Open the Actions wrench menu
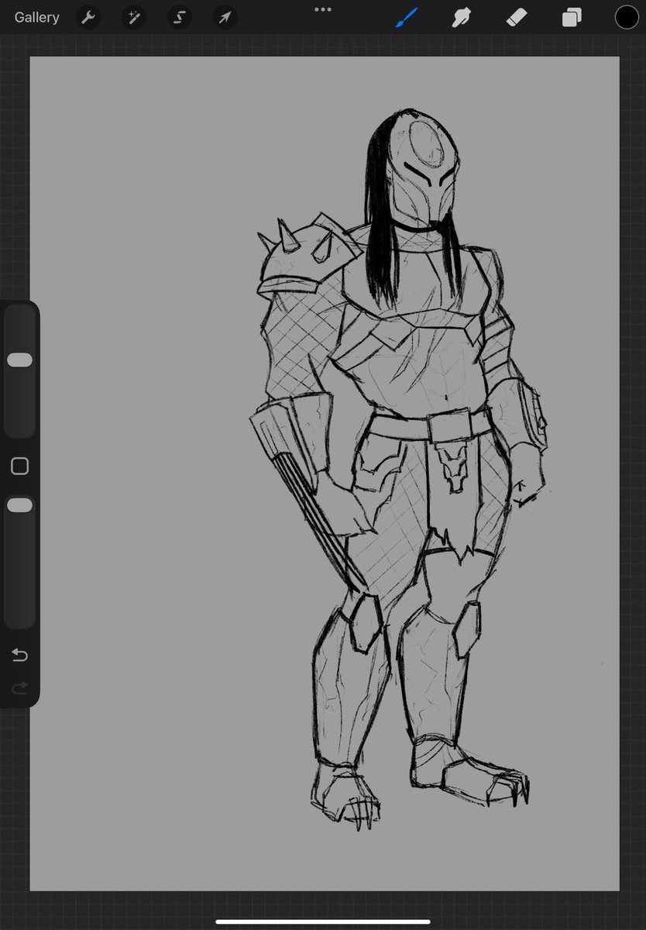Image resolution: width=646 pixels, height=930 pixels. click(x=89, y=17)
